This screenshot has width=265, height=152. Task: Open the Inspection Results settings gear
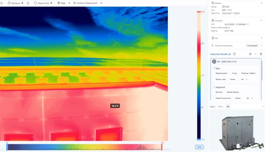click(x=250, y=54)
